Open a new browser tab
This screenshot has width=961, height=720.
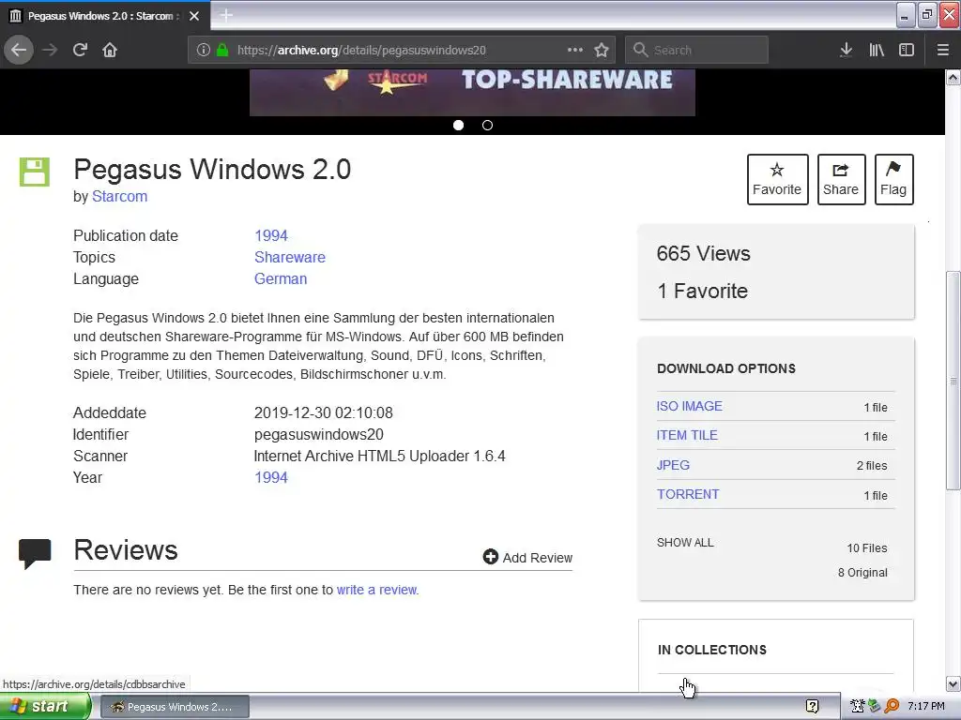coord(226,15)
